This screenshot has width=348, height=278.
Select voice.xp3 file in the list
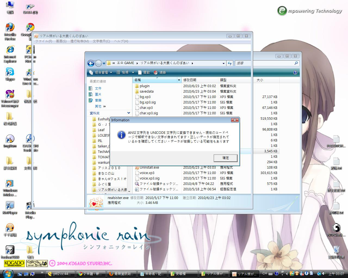[x=147, y=173]
